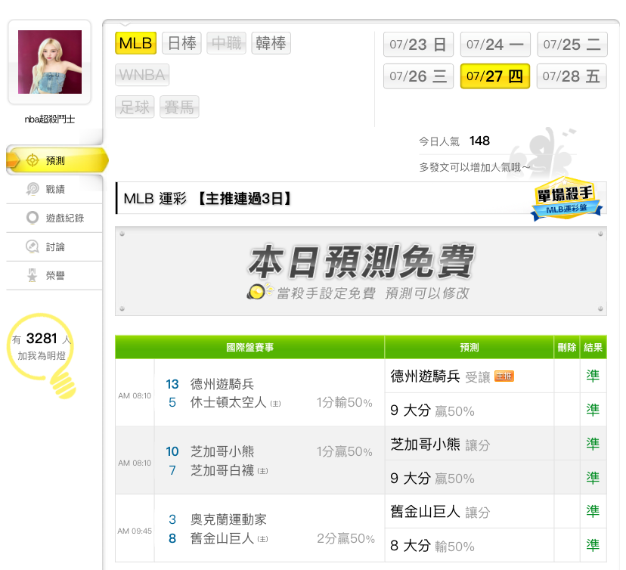The width and height of the screenshot is (626, 570).
Task: Click the 遊戲紀錄 circle icon
Action: point(33,218)
